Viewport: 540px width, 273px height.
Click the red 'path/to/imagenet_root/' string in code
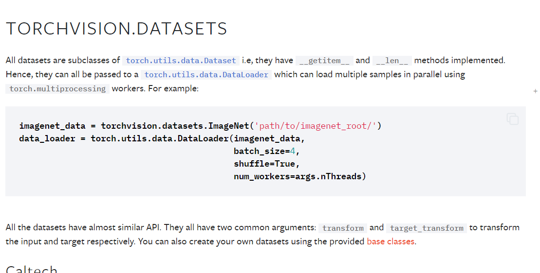316,126
